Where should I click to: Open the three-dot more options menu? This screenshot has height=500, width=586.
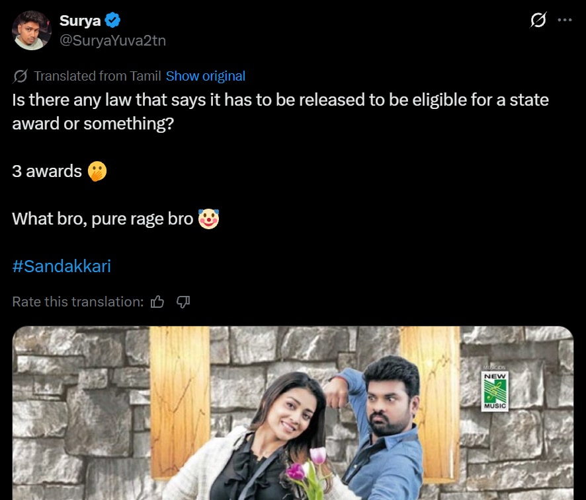point(564,20)
